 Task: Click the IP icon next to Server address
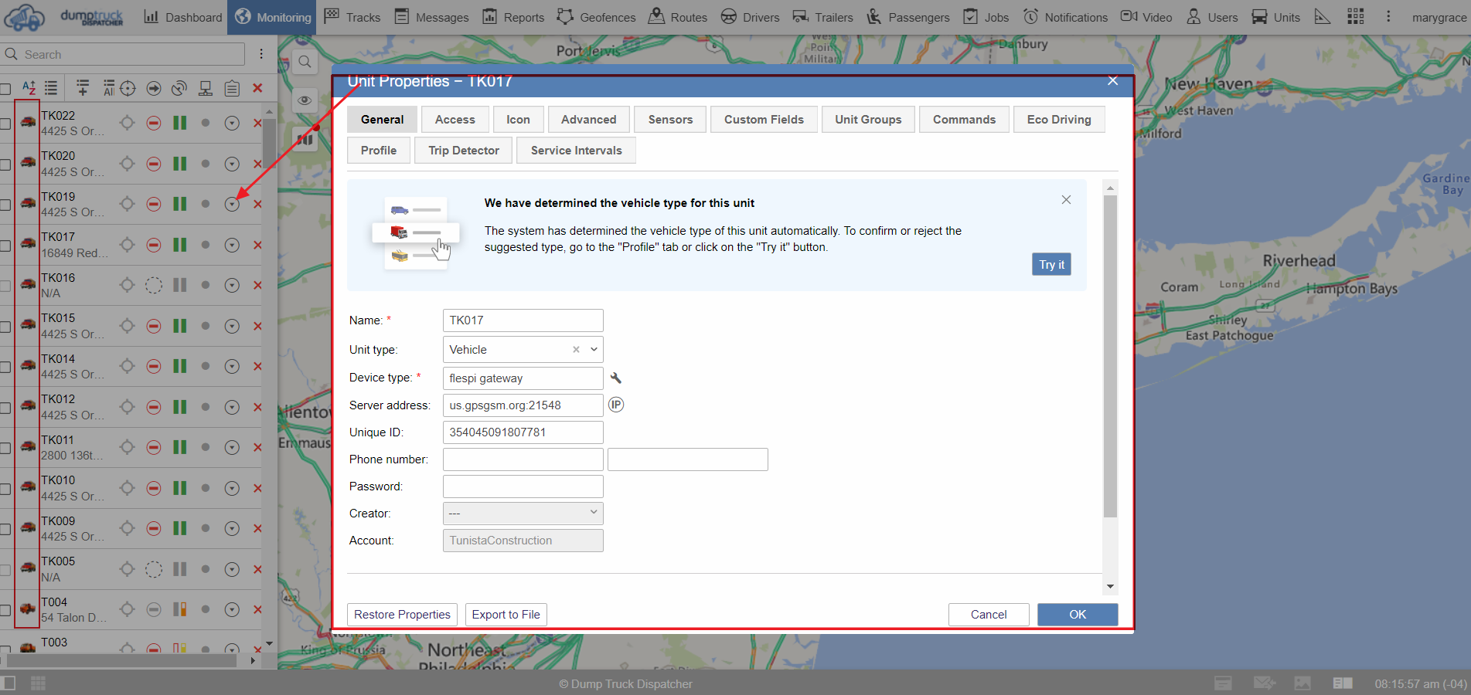[x=615, y=405]
